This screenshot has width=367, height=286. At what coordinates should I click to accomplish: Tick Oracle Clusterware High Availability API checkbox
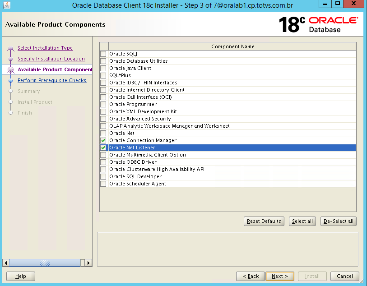point(103,169)
